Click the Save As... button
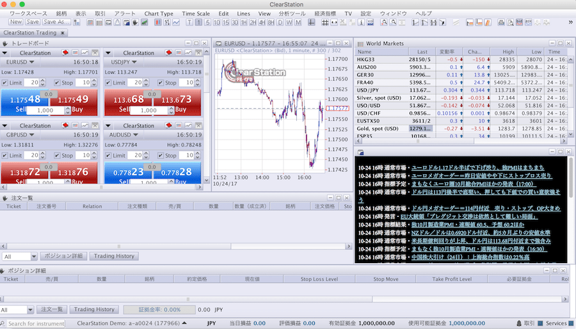The width and height of the screenshot is (576, 329). click(x=56, y=22)
